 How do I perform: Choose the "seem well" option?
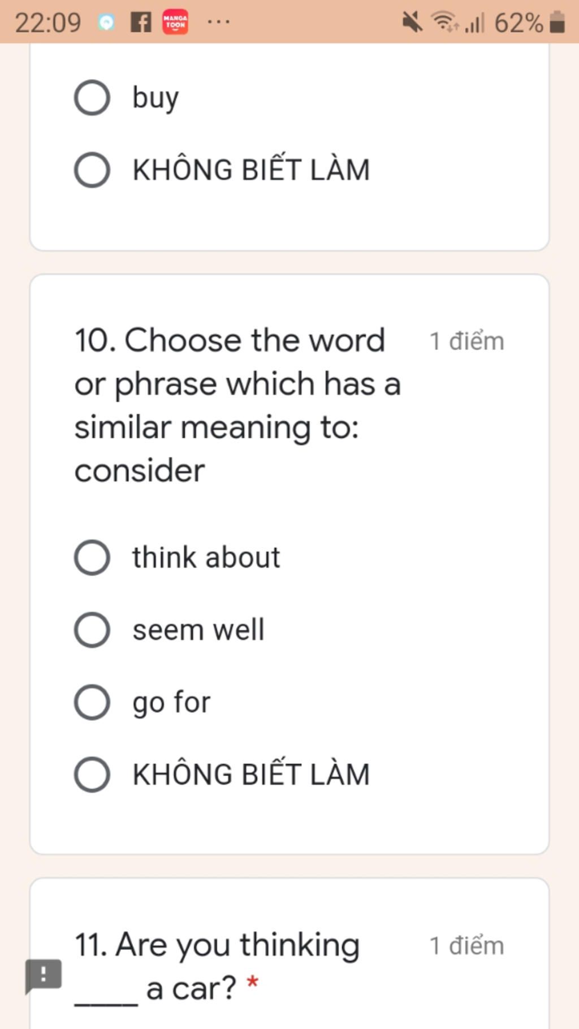pyautogui.click(x=92, y=630)
